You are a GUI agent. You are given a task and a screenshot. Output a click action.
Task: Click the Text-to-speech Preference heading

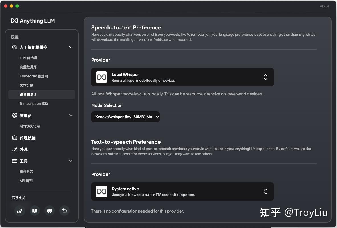(x=126, y=142)
